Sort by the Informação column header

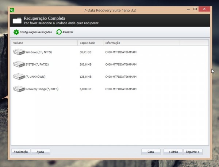[141, 43]
